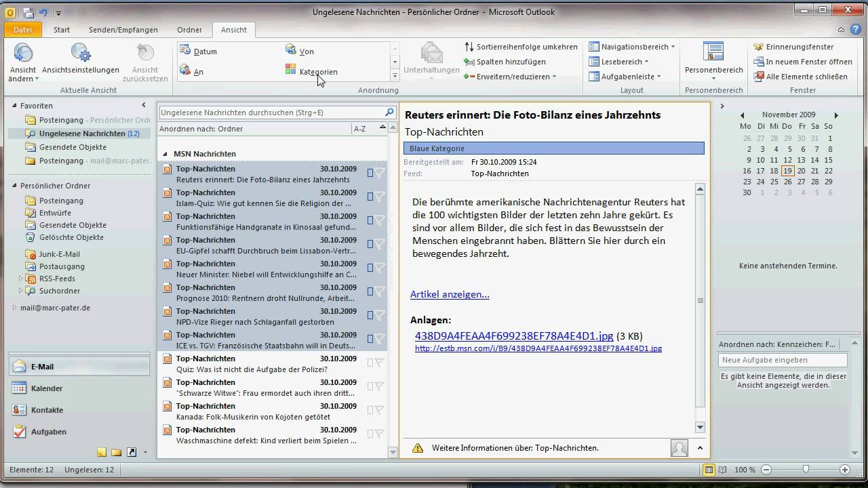
Task: Click the Undo icon in the quick access toolbar
Action: tap(44, 12)
